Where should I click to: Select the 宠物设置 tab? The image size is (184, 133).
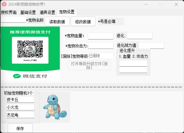[67, 12]
